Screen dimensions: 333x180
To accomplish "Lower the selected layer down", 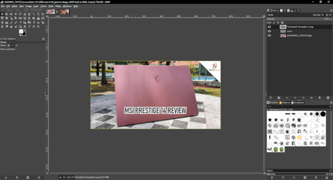I will pos(295,98).
